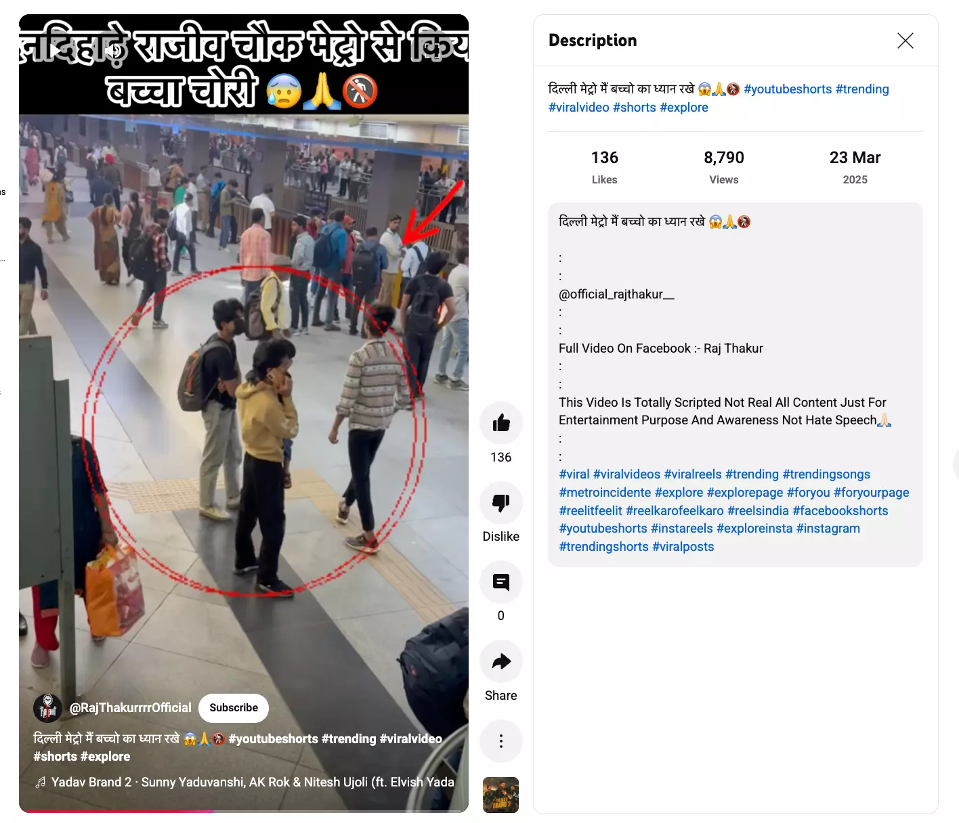
Task: Open the three-dot more options menu
Action: 501,741
